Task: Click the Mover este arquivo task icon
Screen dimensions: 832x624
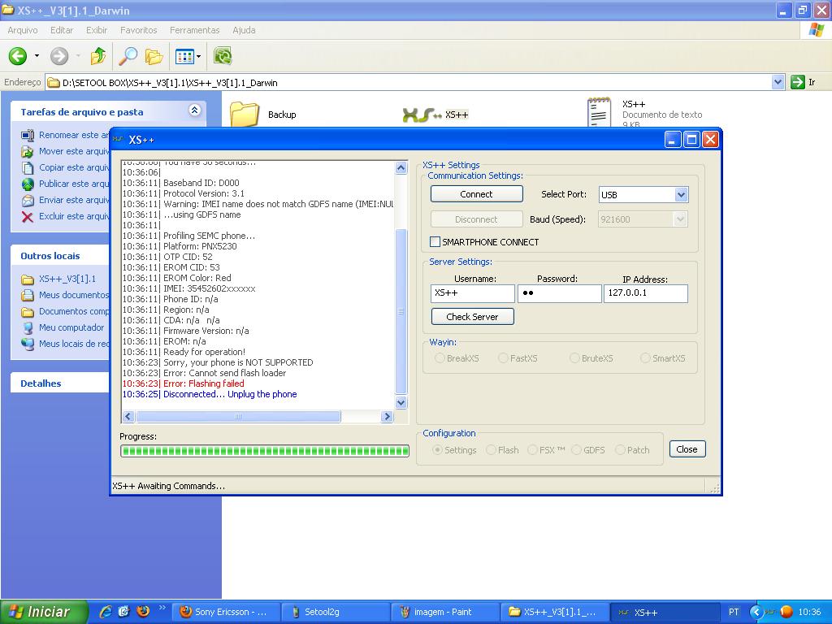Action: coord(28,152)
